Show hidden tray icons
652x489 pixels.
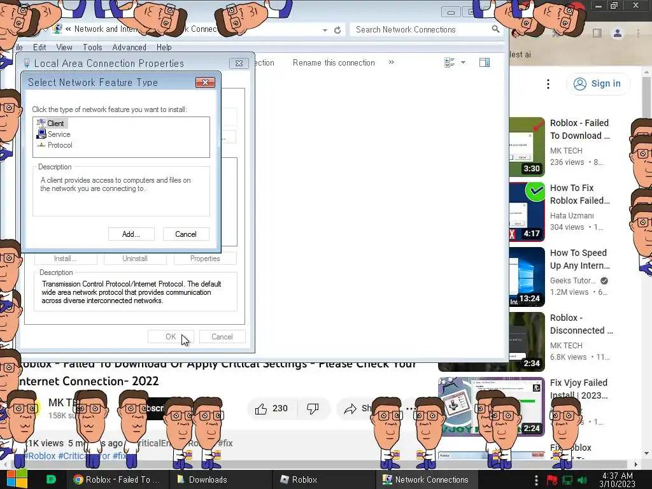pyautogui.click(x=536, y=480)
